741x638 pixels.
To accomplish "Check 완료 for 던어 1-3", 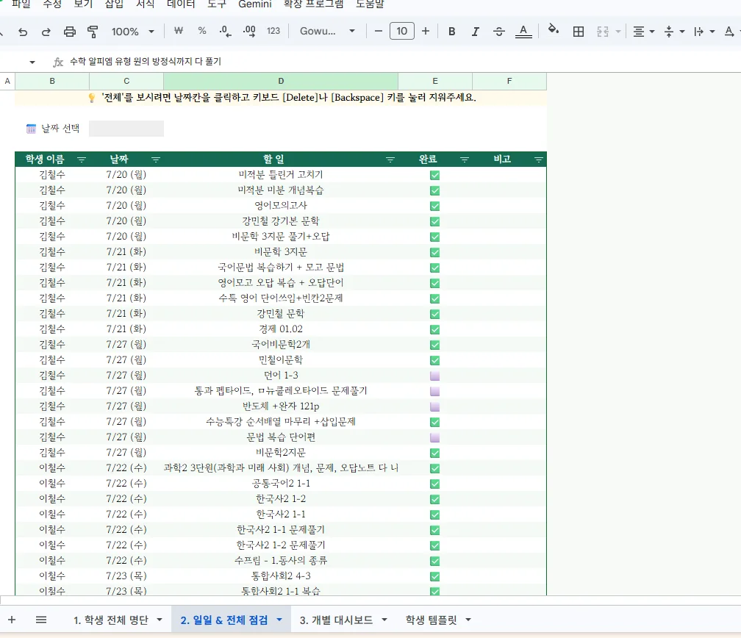I will (434, 376).
